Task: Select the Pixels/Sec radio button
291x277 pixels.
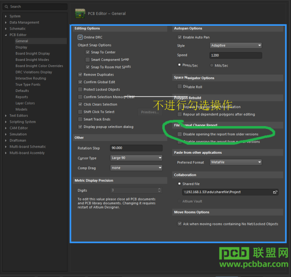Action: [179, 65]
